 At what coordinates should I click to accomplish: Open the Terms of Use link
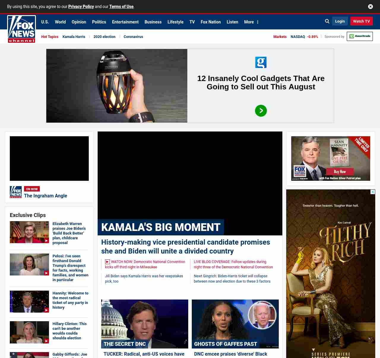(x=121, y=7)
